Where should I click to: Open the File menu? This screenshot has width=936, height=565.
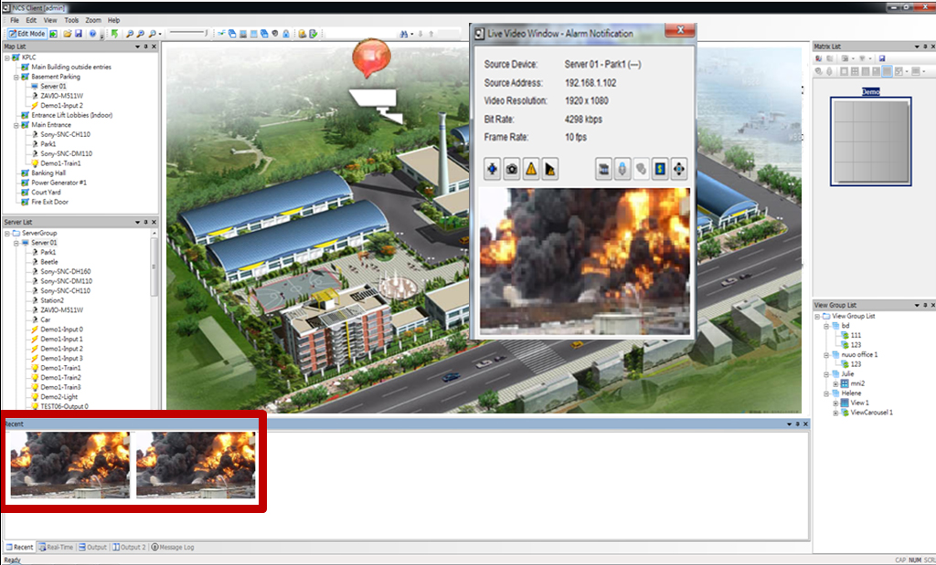(15, 20)
